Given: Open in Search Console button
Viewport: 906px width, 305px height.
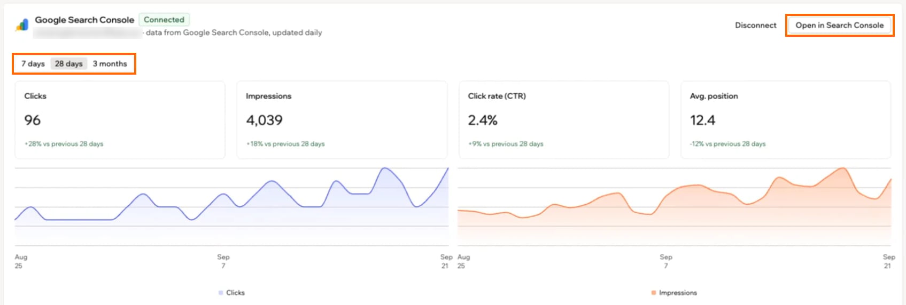Looking at the screenshot, I should [839, 25].
